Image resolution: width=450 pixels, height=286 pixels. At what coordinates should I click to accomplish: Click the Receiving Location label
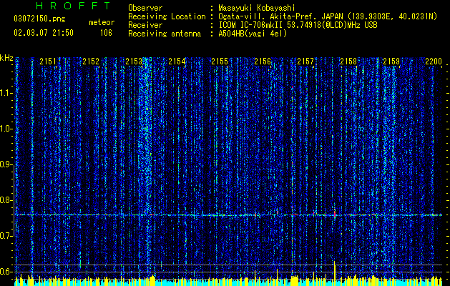tap(167, 16)
